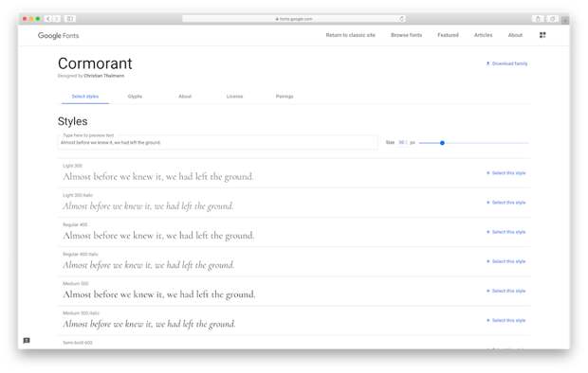Switch to the Select styles tab
Viewport: 588px width, 373px height.
coord(85,97)
